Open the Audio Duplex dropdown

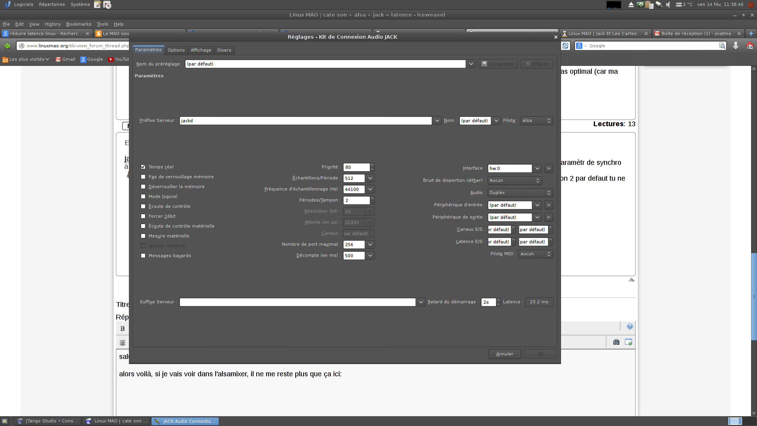520,193
